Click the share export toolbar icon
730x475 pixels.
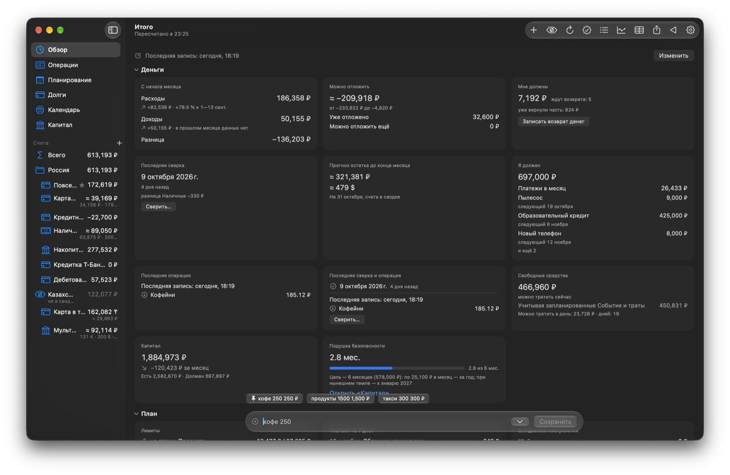657,30
